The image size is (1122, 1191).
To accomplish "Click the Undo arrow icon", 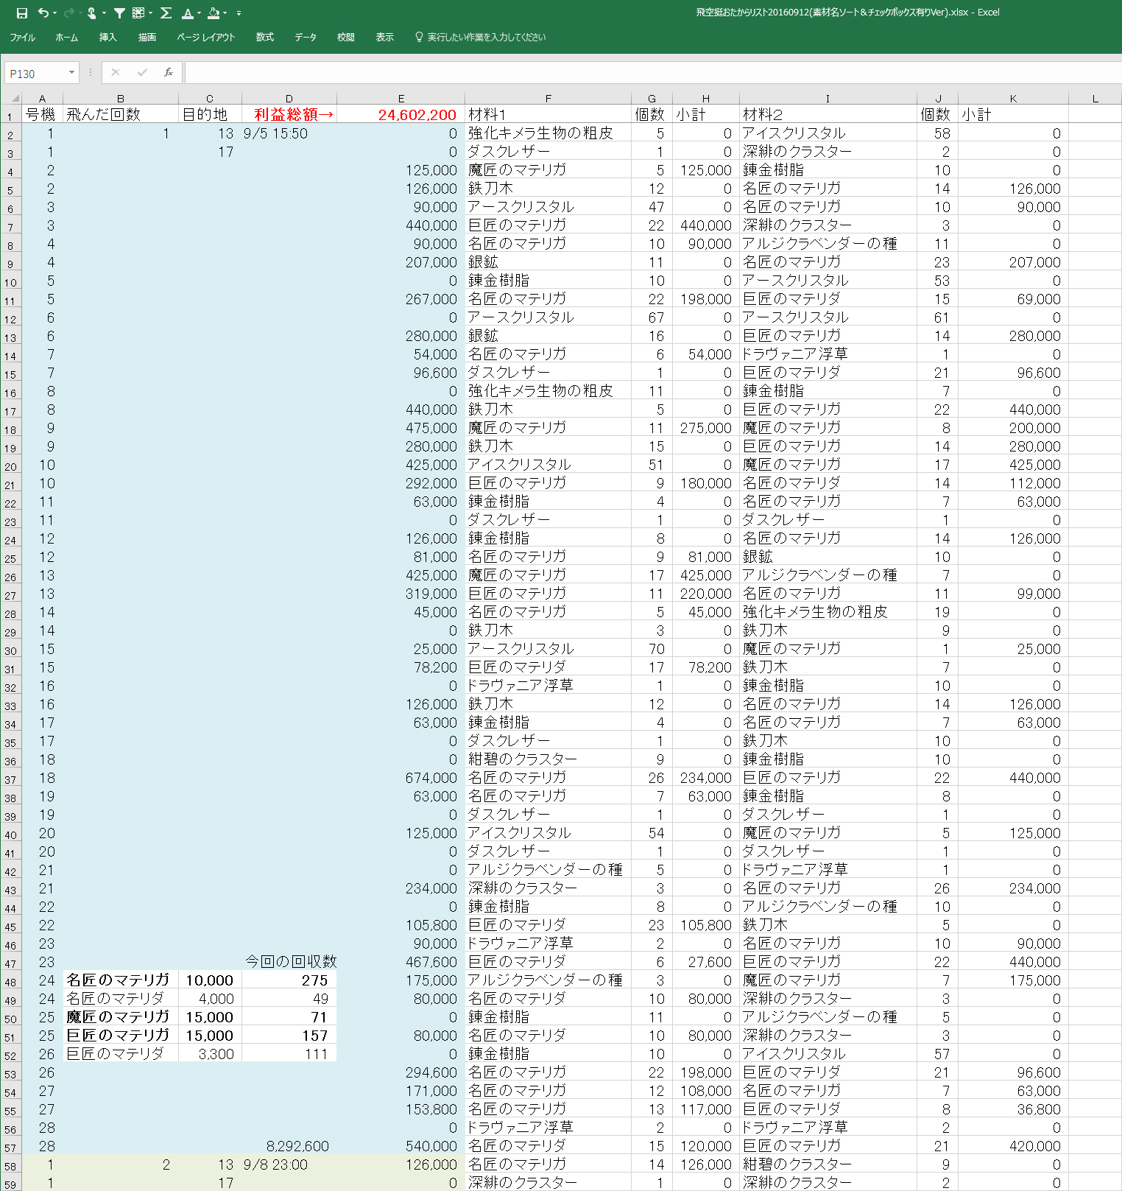I will (43, 13).
